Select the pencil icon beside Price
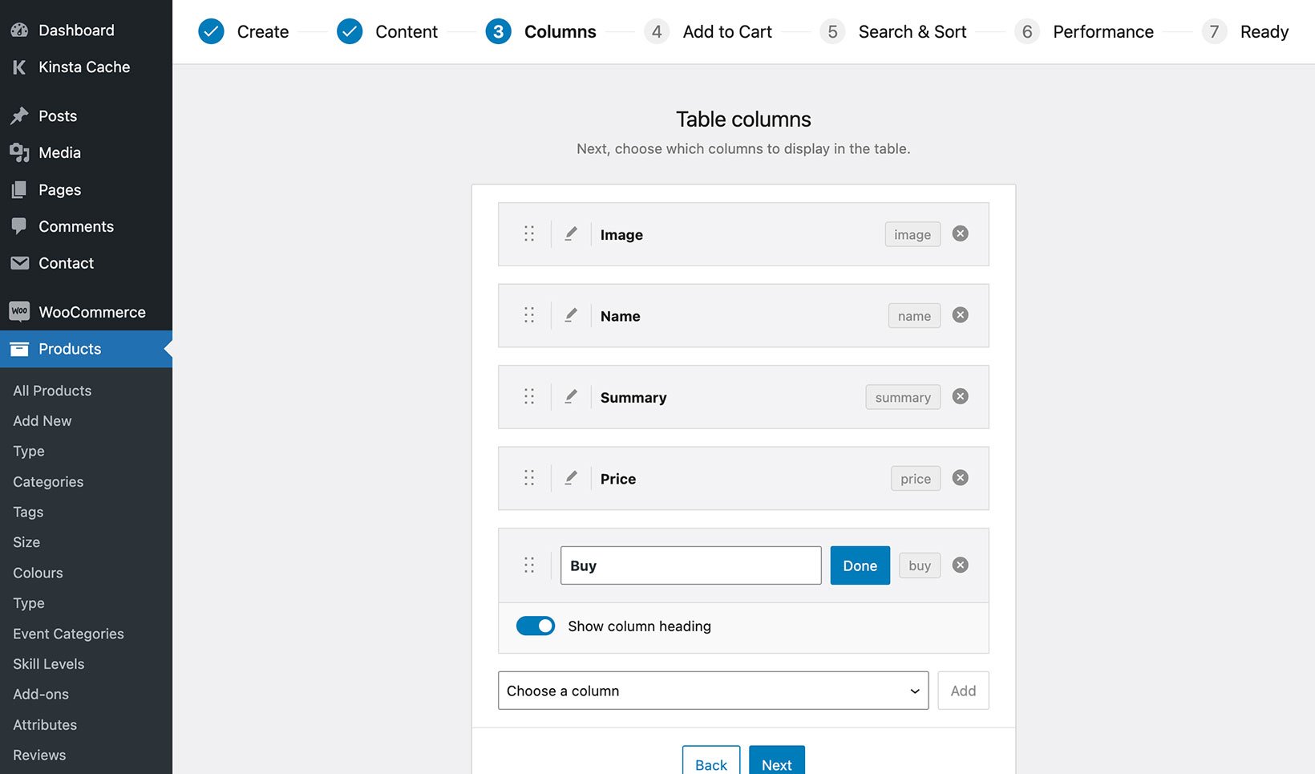1315x774 pixels. [571, 478]
